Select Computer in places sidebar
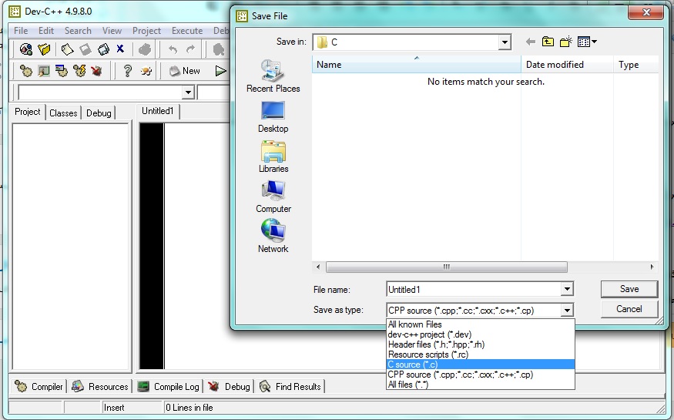The image size is (674, 420). click(x=273, y=197)
